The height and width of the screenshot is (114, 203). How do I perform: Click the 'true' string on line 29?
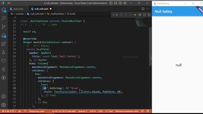75,88
